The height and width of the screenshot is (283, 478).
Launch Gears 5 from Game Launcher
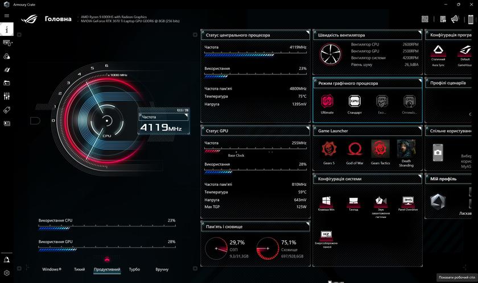tap(328, 149)
